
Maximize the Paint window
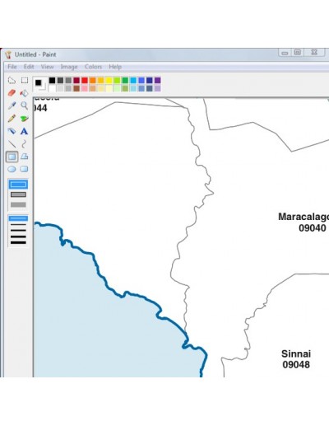(x=298, y=52)
